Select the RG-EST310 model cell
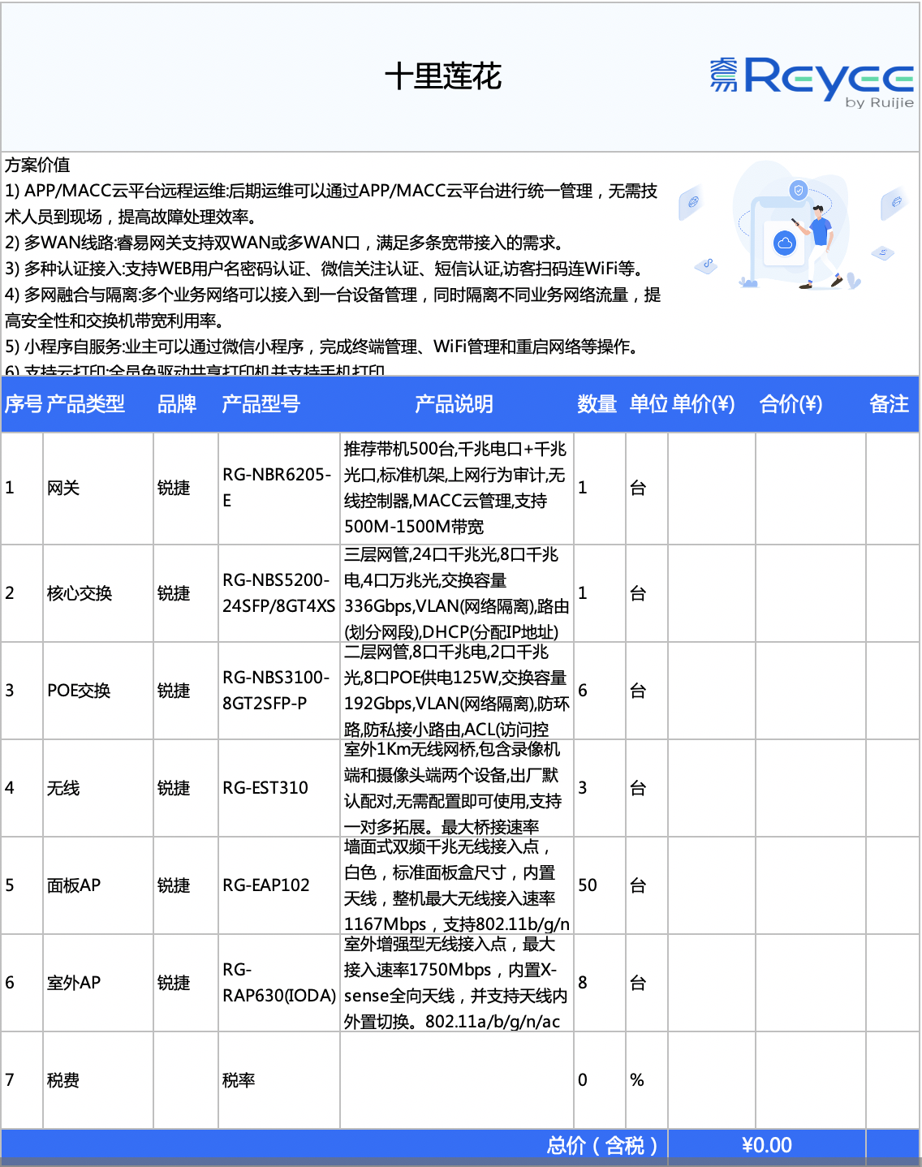The height and width of the screenshot is (1167, 922). point(279,788)
